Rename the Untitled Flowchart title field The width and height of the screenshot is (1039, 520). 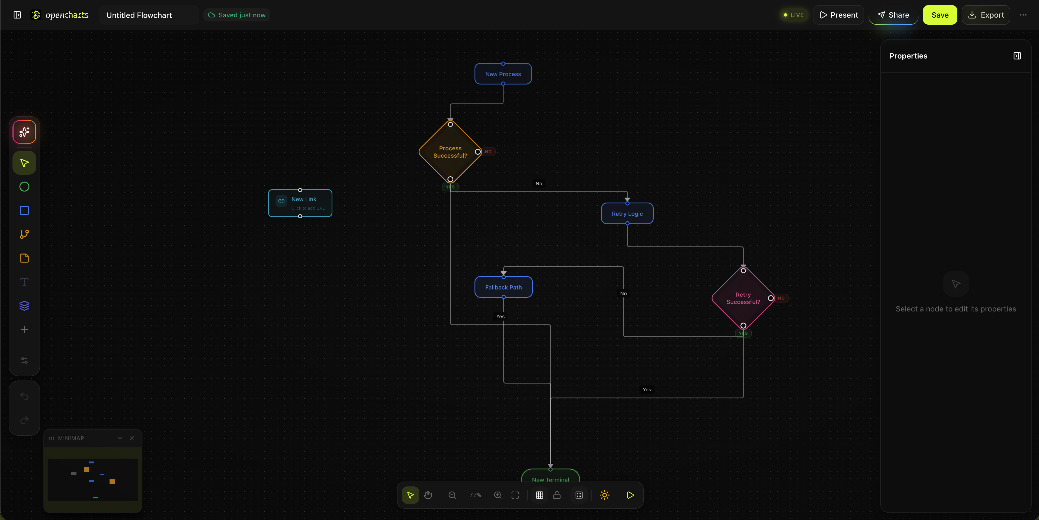(139, 15)
